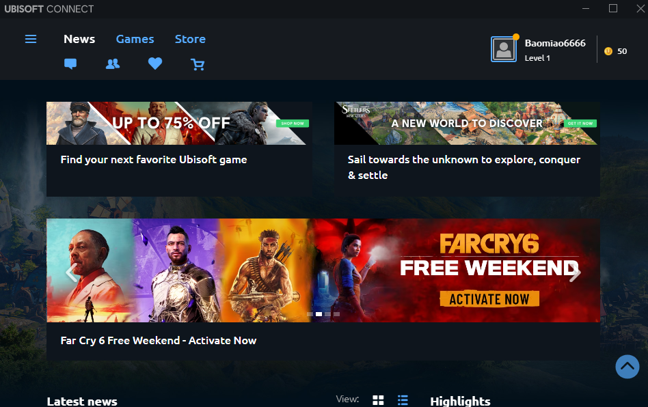Click the Activate Now button
This screenshot has height=407, width=648.
coord(489,299)
